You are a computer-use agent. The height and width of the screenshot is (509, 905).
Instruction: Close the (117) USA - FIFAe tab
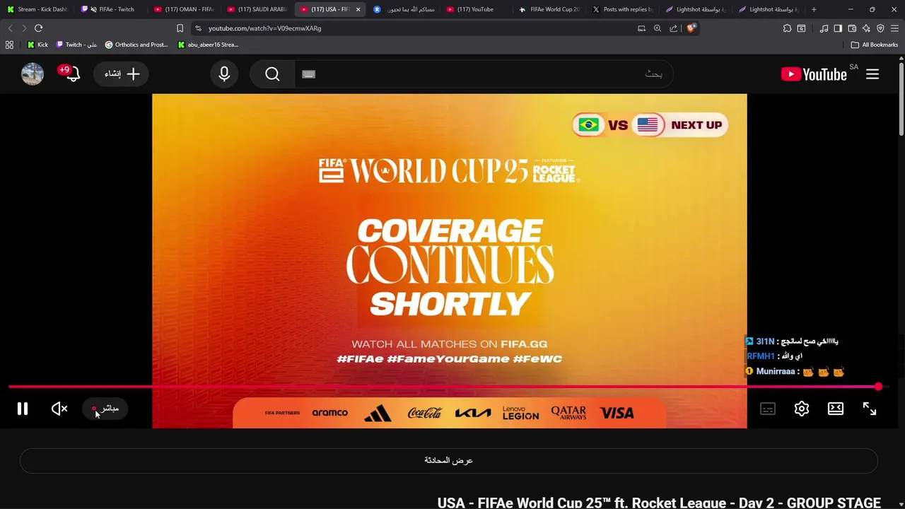pos(358,9)
